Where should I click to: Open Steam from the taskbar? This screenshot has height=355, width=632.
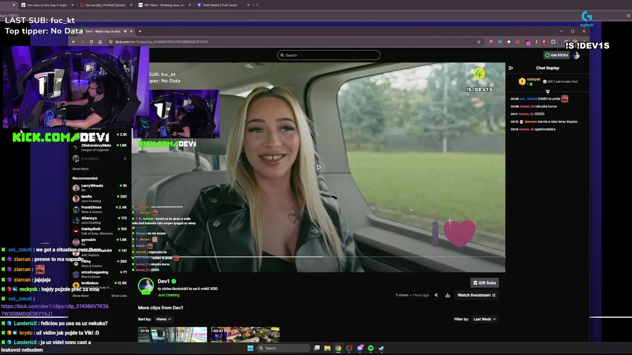pyautogui.click(x=381, y=348)
